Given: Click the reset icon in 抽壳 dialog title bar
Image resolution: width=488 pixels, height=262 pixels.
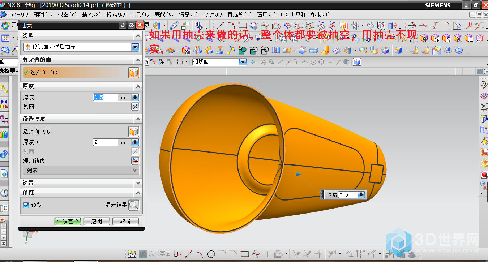Looking at the screenshot, I should click(x=123, y=25).
